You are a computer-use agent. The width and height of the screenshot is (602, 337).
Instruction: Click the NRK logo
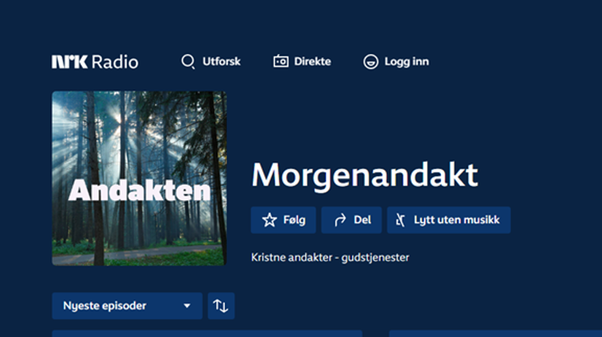coord(69,62)
